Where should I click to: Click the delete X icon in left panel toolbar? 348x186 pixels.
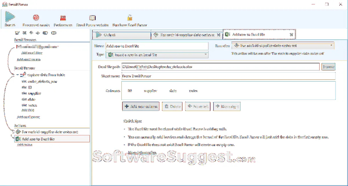(x=25, y=33)
